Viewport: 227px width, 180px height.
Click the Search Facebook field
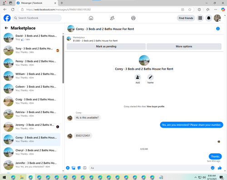37,18
